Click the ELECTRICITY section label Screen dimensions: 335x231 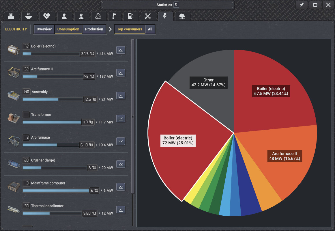16,29
